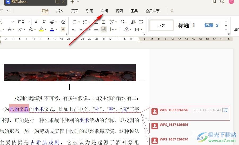The width and height of the screenshot is (239, 145).
Task: Open the 视图 tab
Action: pyautogui.click(x=119, y=11)
